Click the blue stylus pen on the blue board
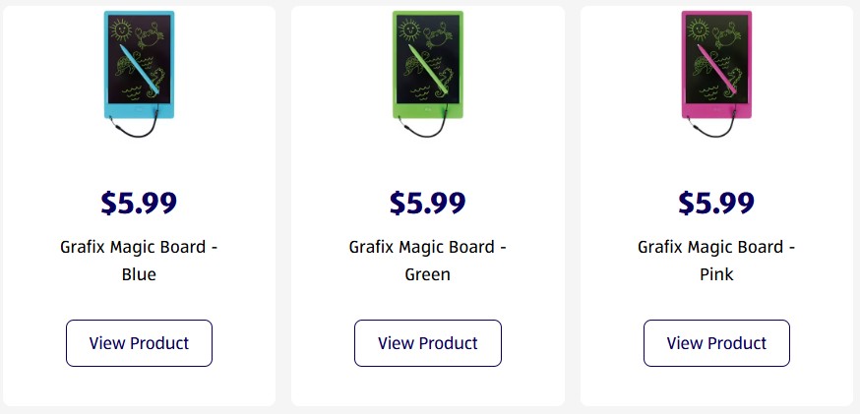The width and height of the screenshot is (860, 414). pyautogui.click(x=139, y=69)
